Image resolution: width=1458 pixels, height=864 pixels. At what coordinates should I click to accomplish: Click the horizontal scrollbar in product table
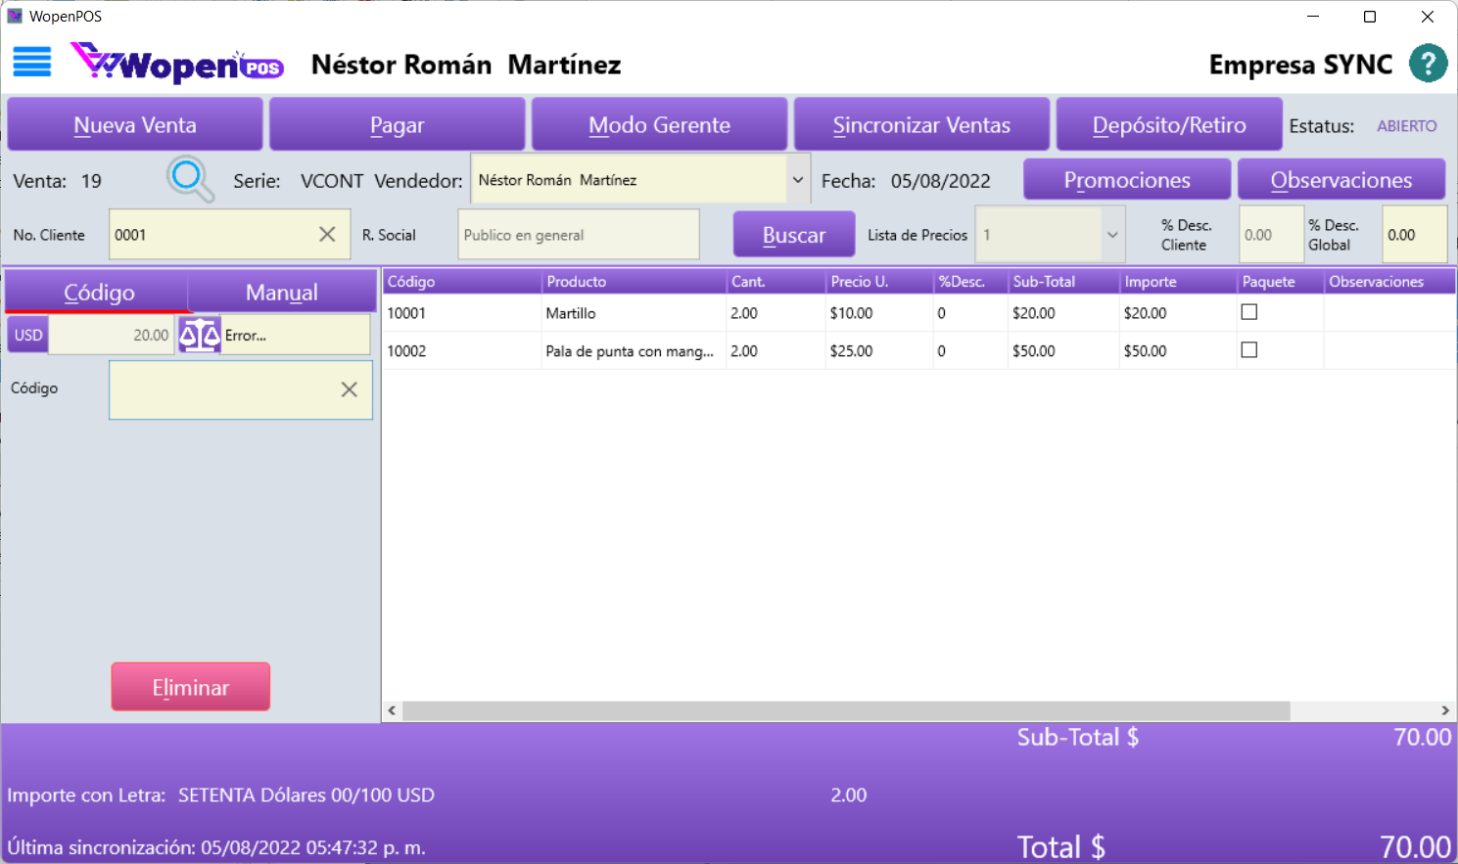[845, 710]
